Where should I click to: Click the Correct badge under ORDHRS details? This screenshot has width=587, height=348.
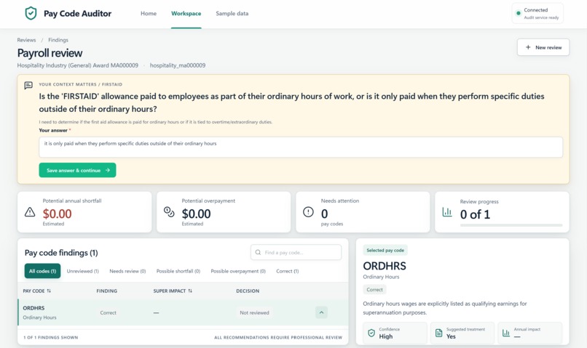(374, 289)
